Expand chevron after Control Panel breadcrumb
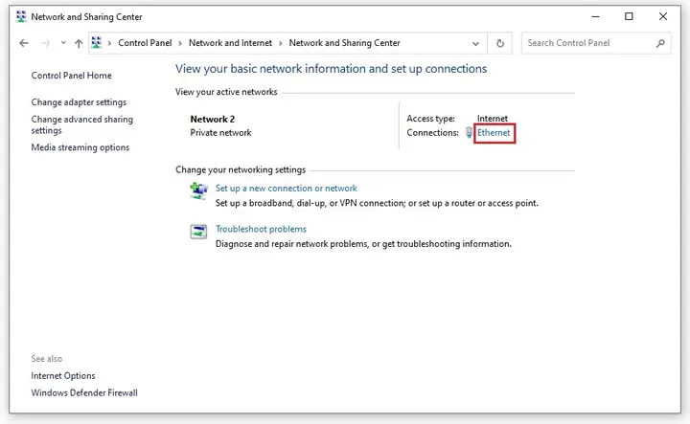Screen dimensions: 690x424 [x=180, y=43]
